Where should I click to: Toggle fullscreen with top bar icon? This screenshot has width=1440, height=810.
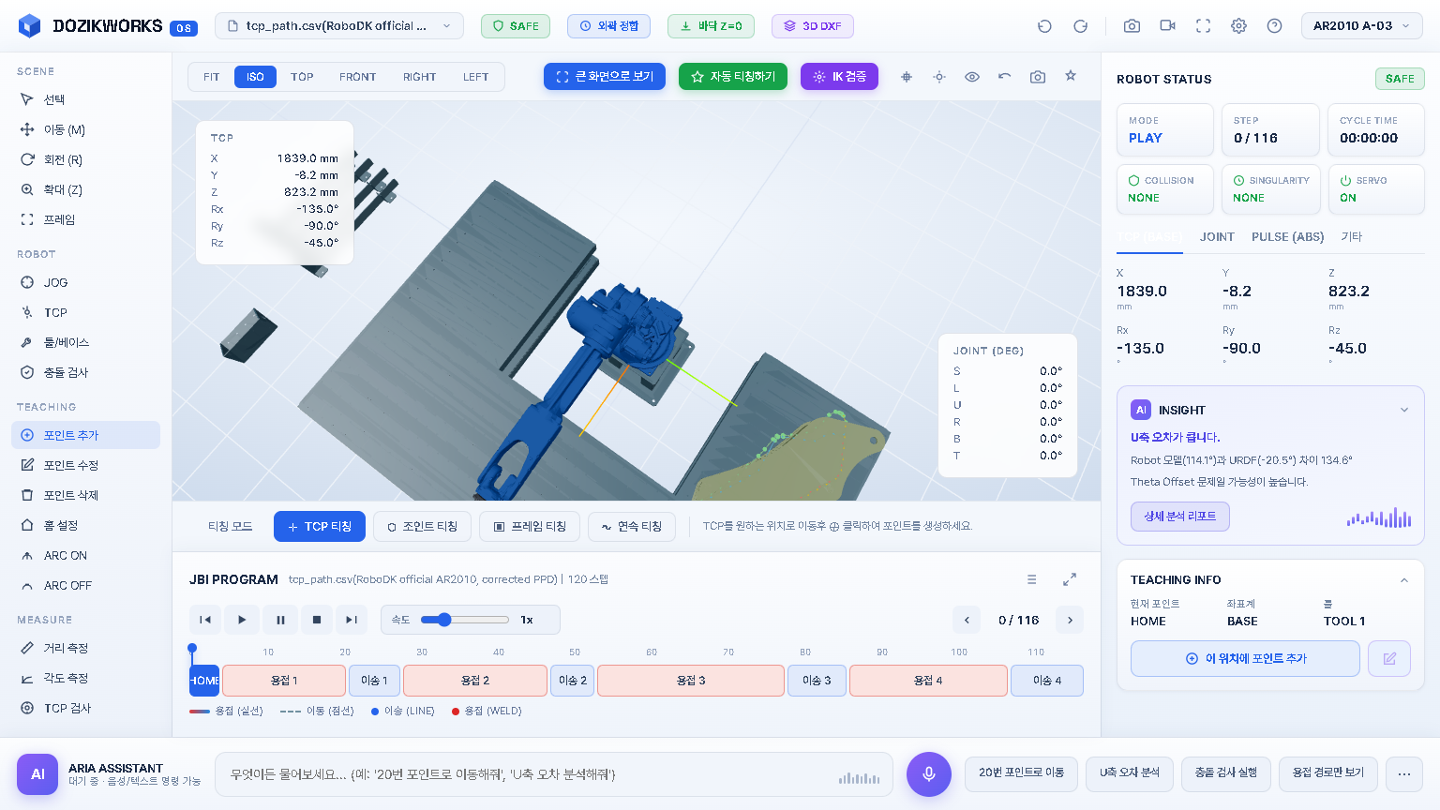pos(1203,26)
